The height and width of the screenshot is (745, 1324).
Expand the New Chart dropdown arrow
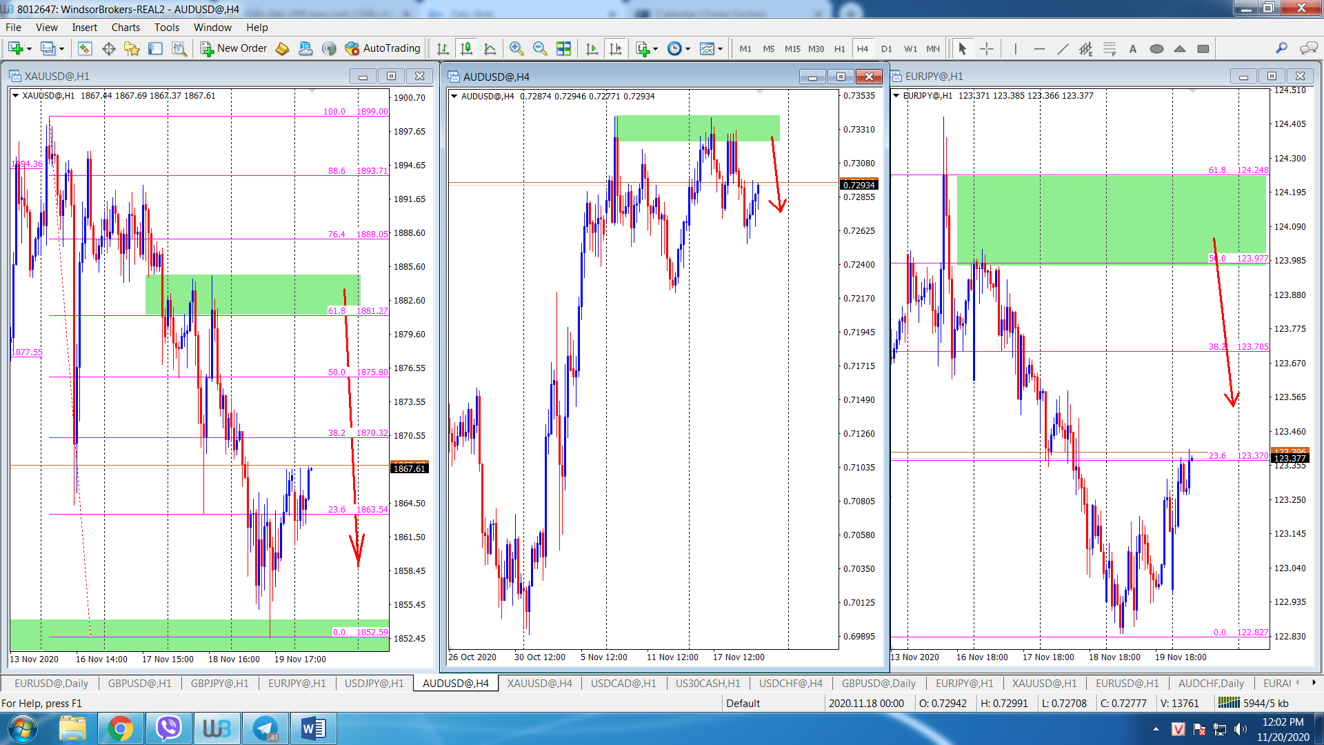(x=29, y=49)
